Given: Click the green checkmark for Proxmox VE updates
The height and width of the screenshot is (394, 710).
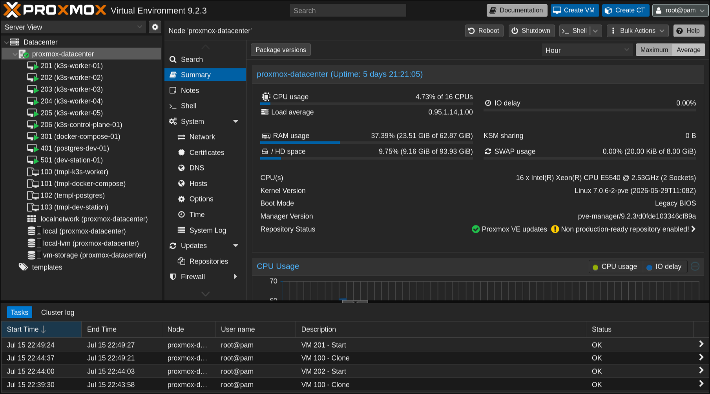Looking at the screenshot, I should (x=476, y=229).
